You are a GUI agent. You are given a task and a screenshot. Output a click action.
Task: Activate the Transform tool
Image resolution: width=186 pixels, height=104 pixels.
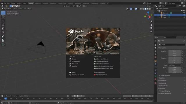(3, 32)
